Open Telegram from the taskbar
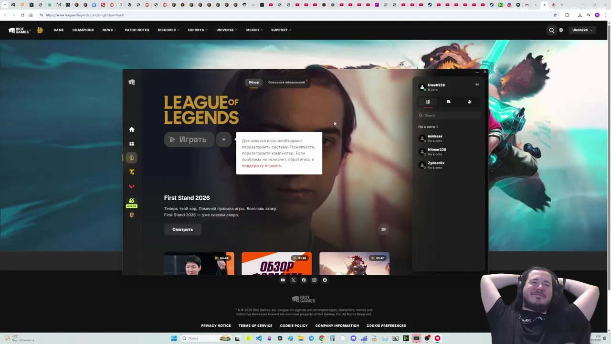This screenshot has width=611, height=344. click(311, 338)
